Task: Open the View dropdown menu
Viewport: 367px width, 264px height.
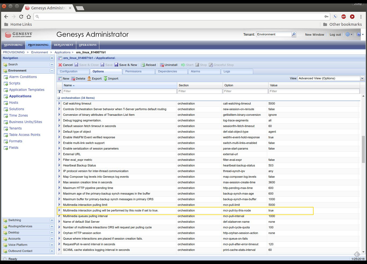Action: [x=362, y=78]
